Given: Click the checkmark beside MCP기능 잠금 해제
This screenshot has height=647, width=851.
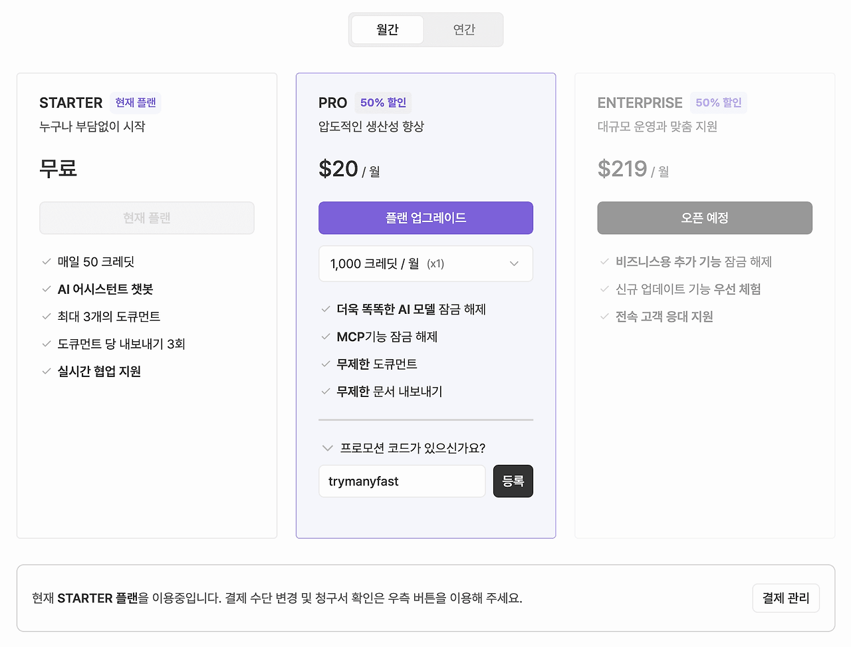Looking at the screenshot, I should click(326, 336).
